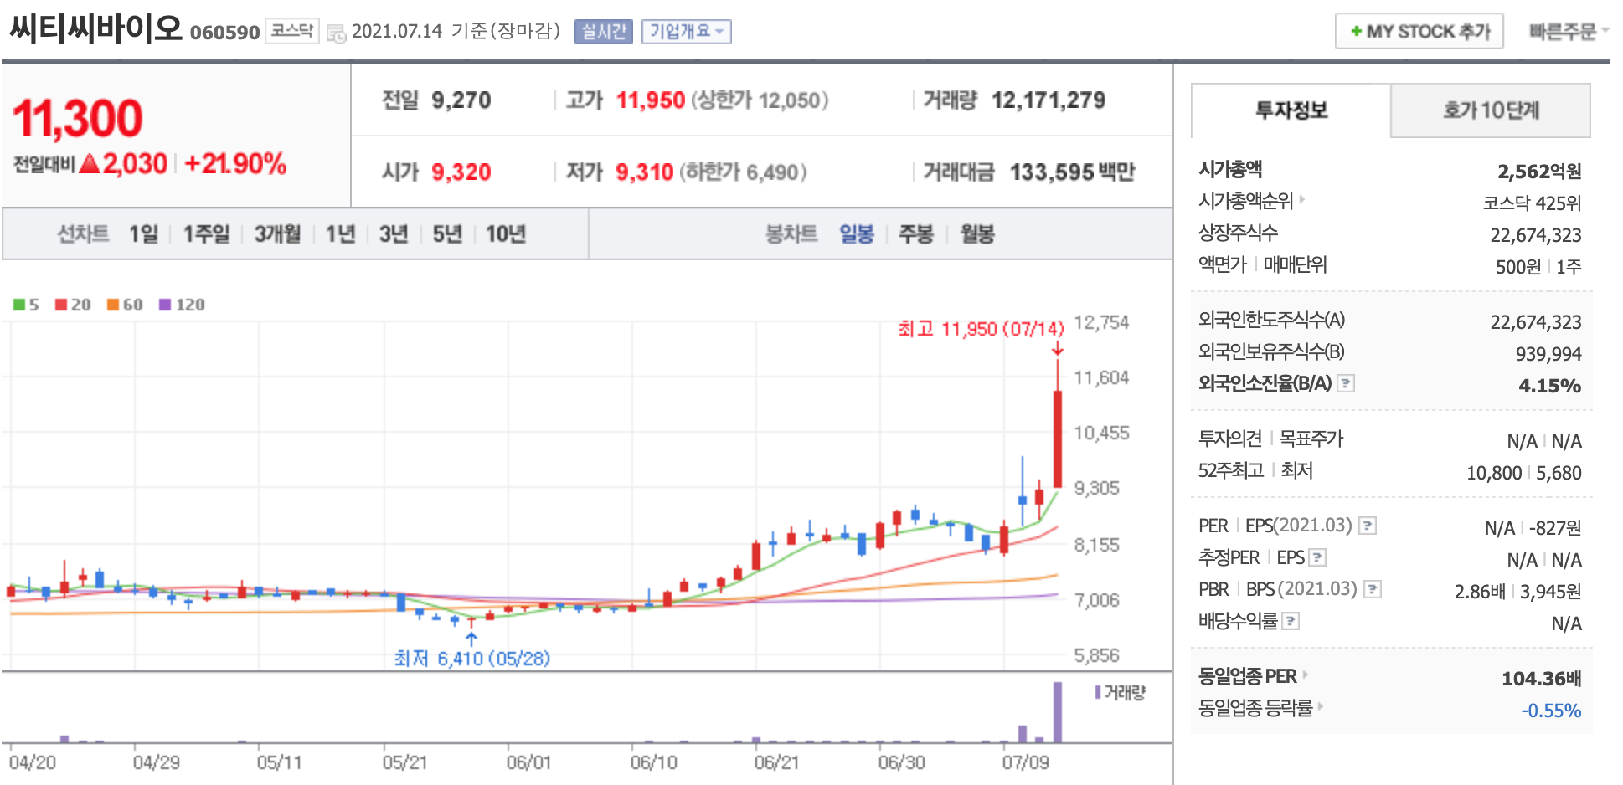Select 3년 line chart period

tap(393, 233)
